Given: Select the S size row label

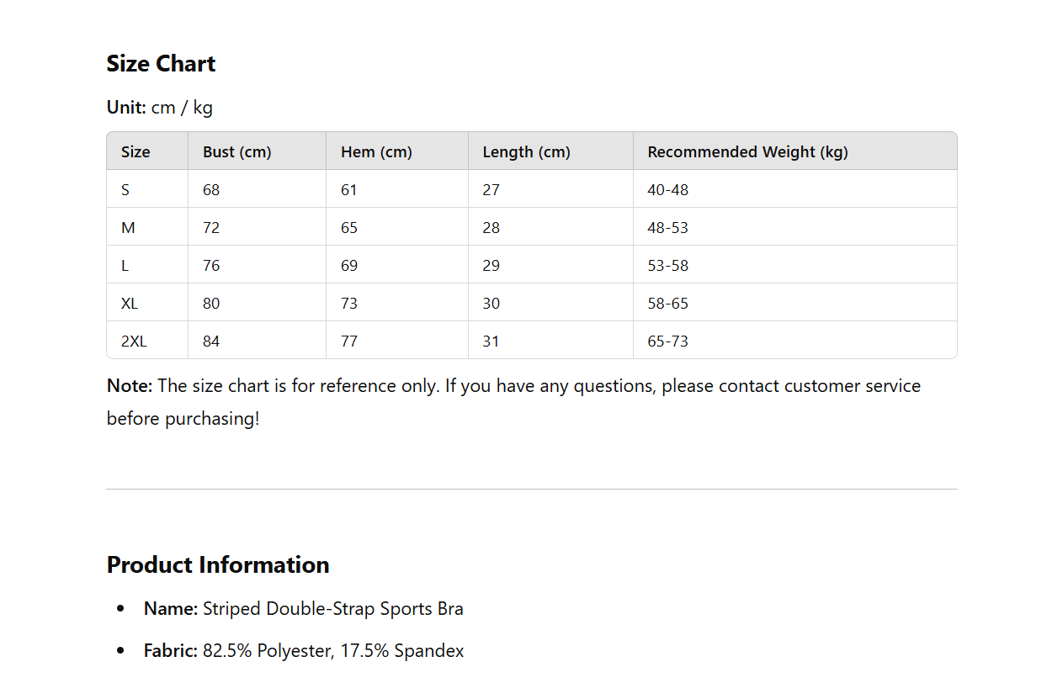Looking at the screenshot, I should tap(125, 190).
